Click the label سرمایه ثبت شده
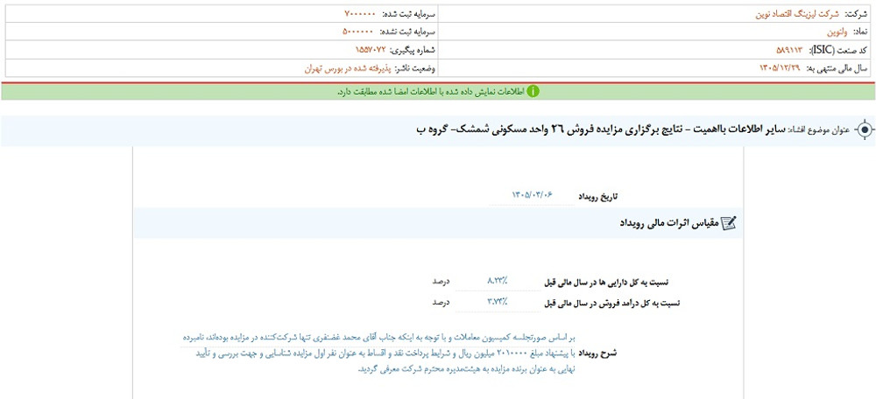 408,14
